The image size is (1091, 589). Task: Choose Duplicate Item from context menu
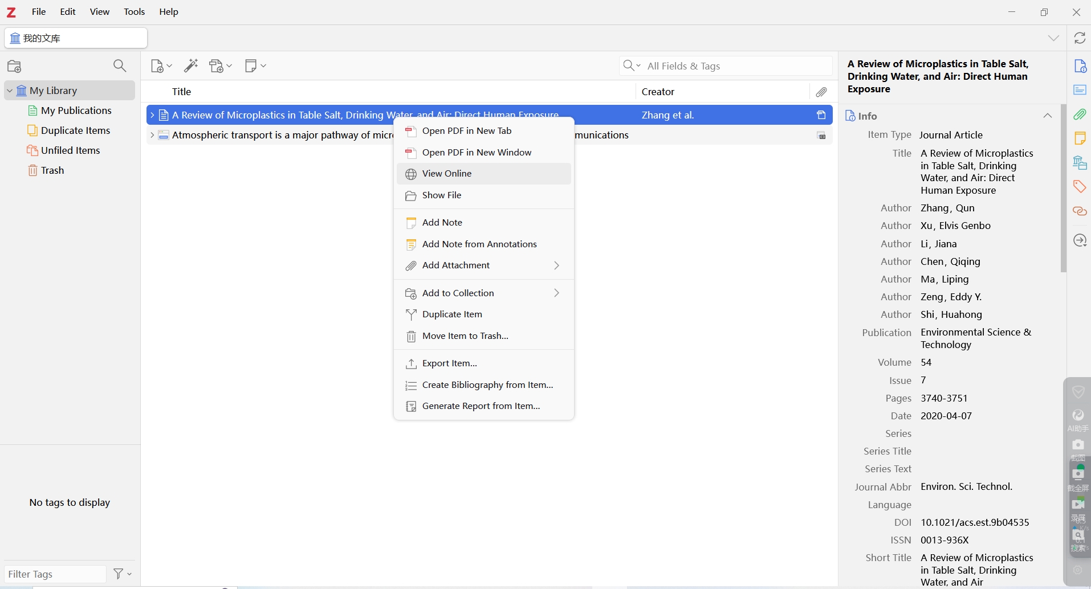(x=484, y=314)
